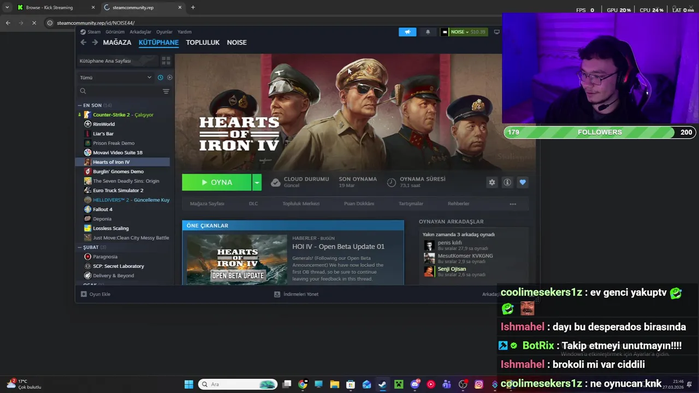Open the DLC tab
This screenshot has width=699, height=393.
253,204
